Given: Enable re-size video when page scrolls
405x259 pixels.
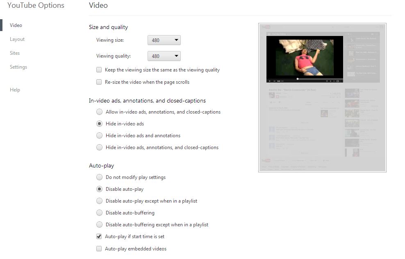Looking at the screenshot, I should (99, 82).
